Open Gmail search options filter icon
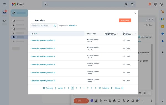Viewport: 166px width, 105px height. tap(132, 4)
